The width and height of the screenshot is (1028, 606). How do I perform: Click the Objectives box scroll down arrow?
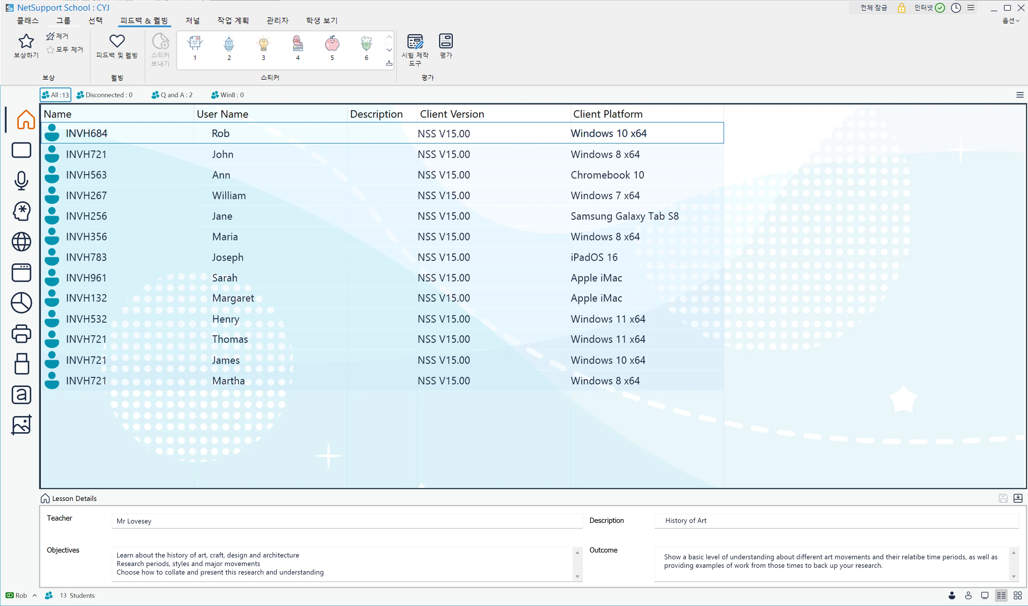577,576
